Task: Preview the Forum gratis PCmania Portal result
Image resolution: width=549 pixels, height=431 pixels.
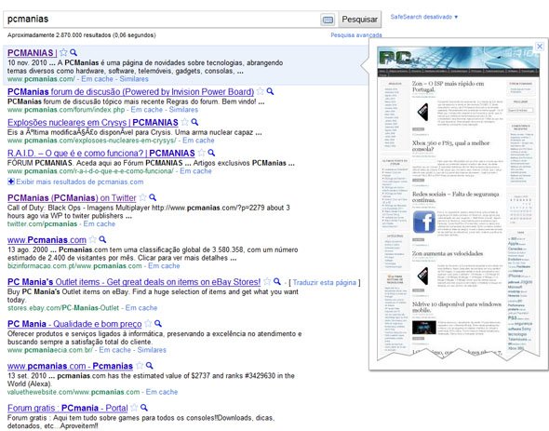Action: 144,408
